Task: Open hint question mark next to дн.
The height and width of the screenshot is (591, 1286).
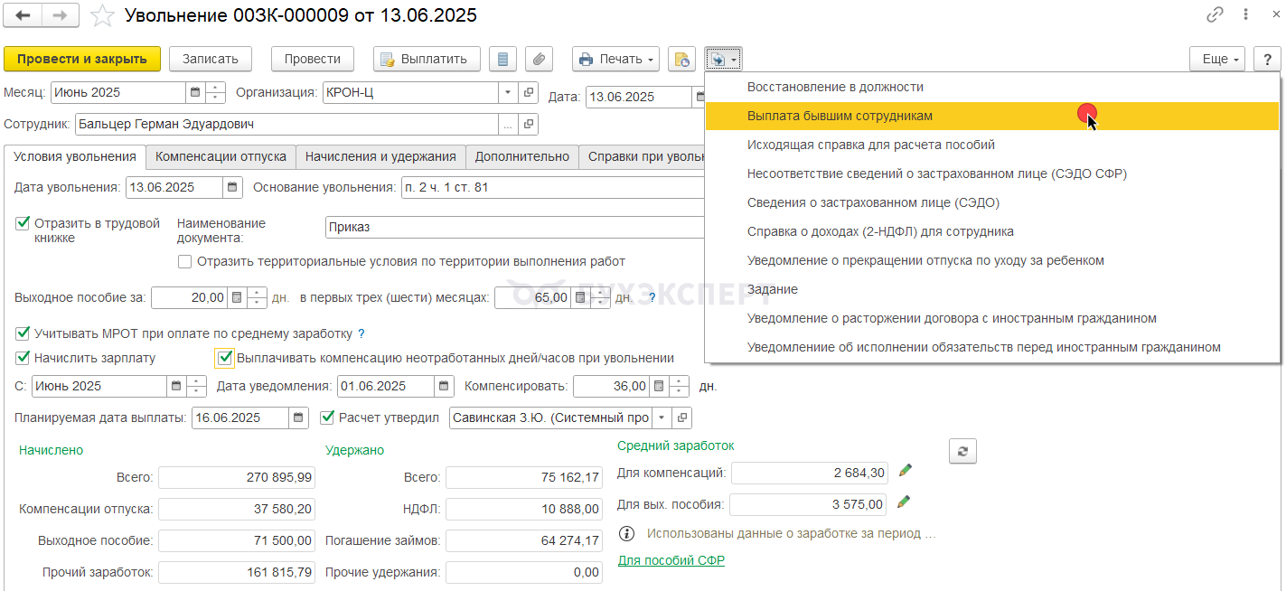Action: click(x=652, y=297)
